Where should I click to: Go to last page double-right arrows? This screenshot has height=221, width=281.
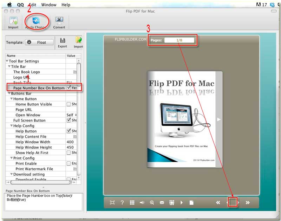click(248, 202)
